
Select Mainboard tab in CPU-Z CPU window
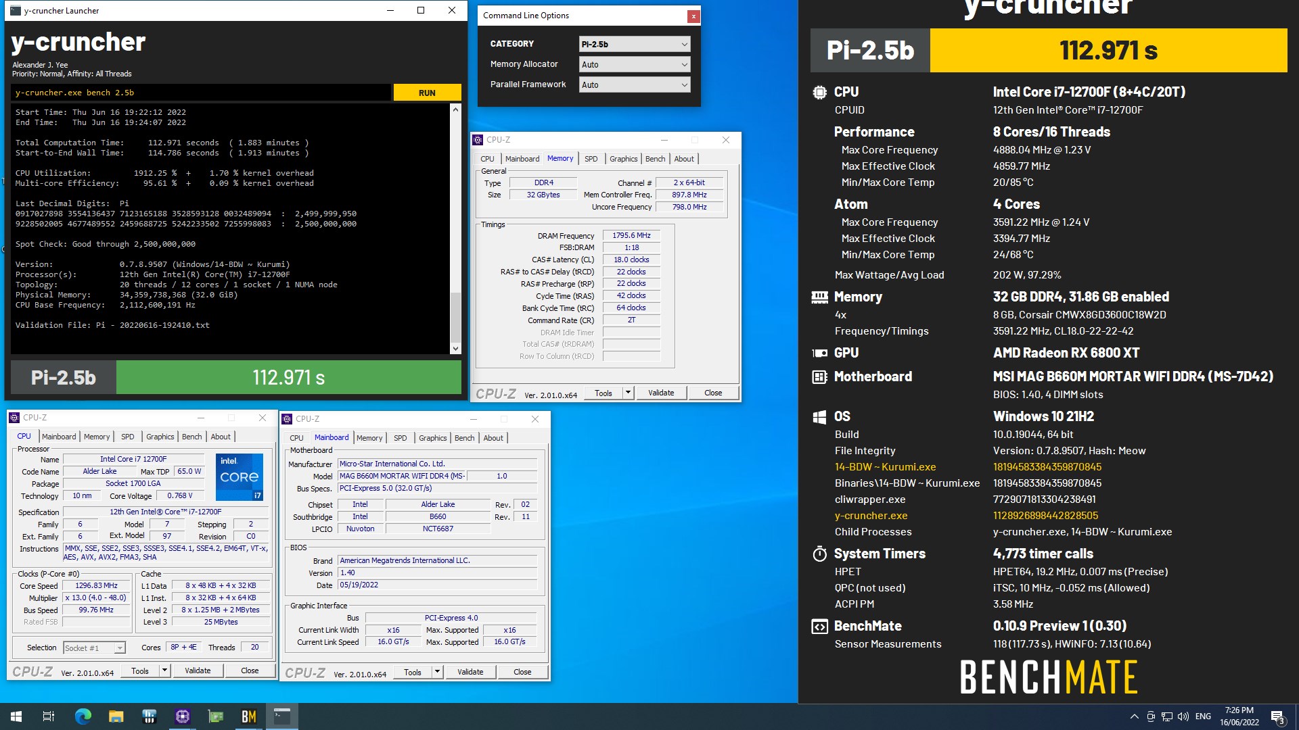59,437
